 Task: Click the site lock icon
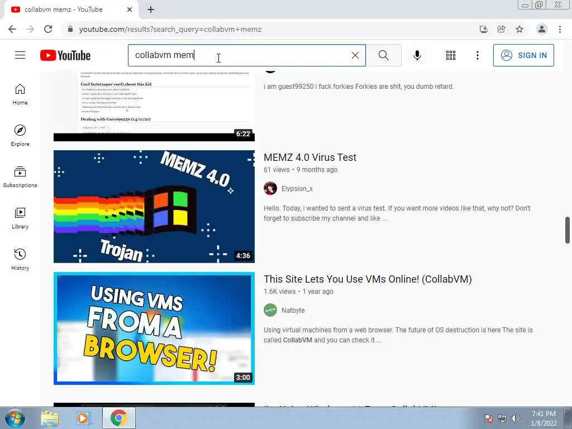pyautogui.click(x=70, y=29)
